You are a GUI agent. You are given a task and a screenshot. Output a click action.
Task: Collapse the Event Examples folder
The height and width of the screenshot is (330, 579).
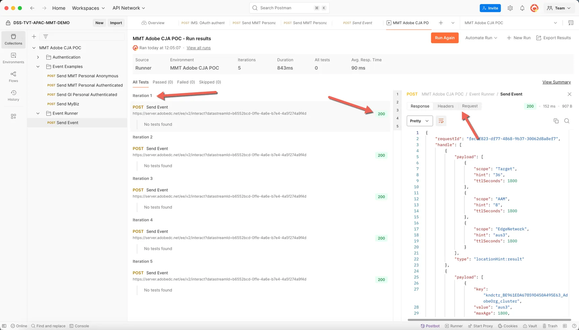(38, 67)
